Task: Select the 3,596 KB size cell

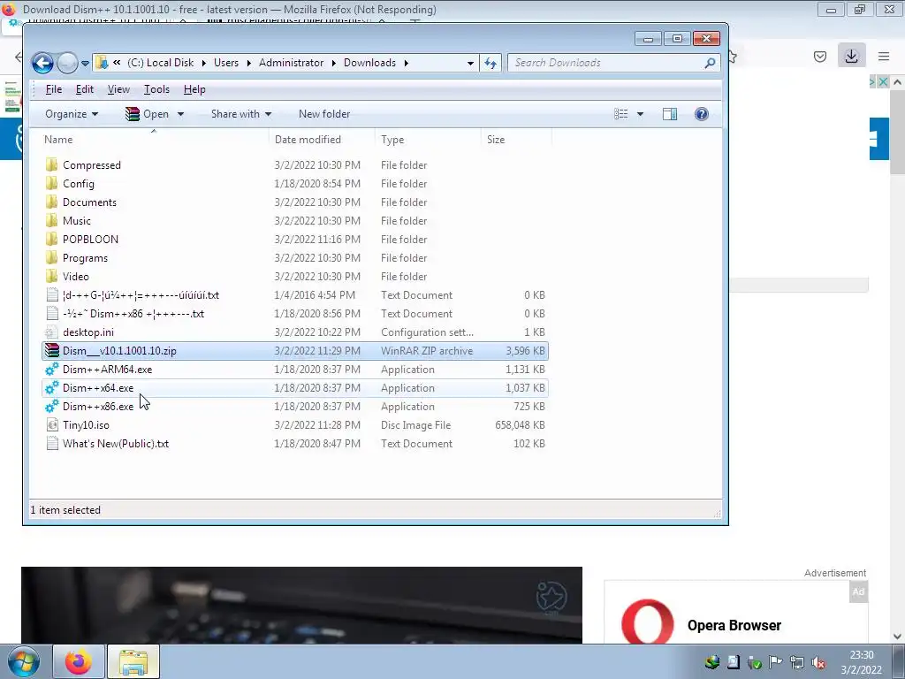Action: 525,350
